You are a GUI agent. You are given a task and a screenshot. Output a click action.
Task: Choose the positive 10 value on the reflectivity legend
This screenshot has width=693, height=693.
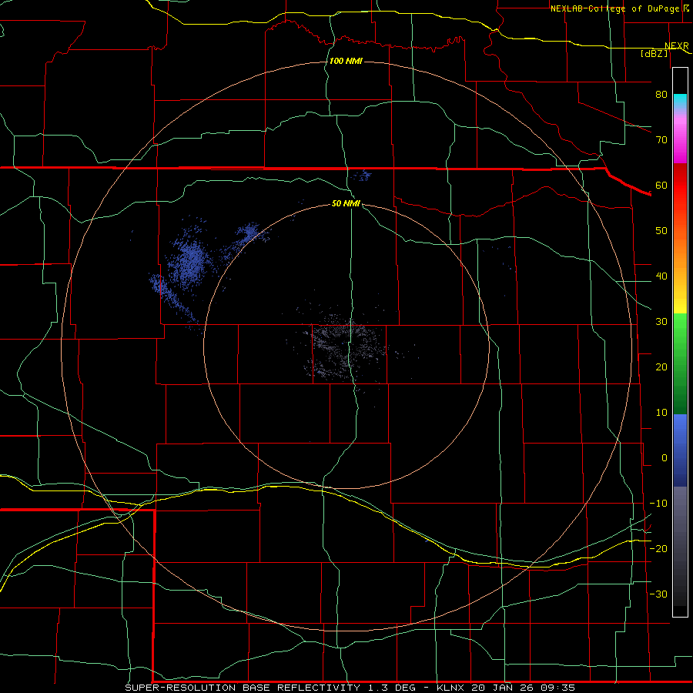pos(661,413)
